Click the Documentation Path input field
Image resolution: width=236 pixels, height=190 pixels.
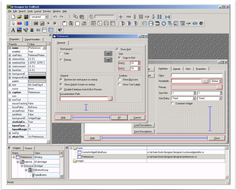tap(84, 99)
